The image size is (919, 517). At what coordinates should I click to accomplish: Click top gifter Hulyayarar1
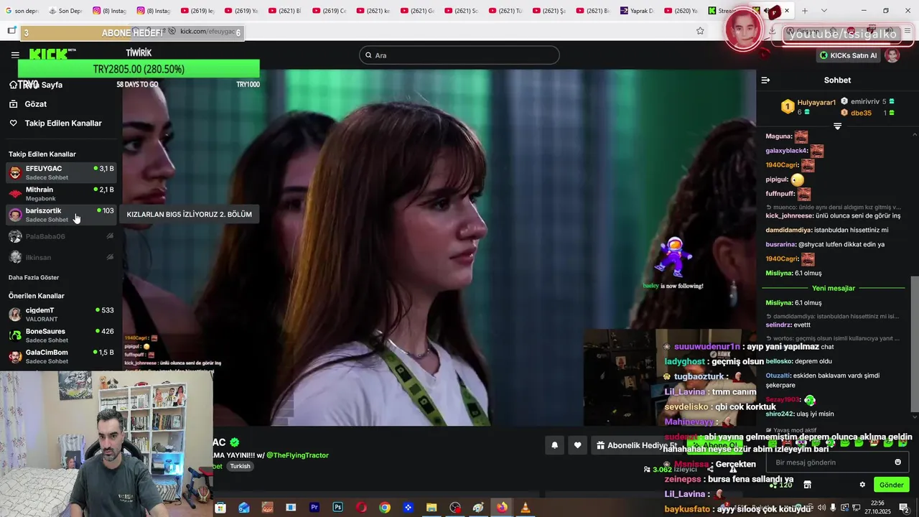point(816,103)
